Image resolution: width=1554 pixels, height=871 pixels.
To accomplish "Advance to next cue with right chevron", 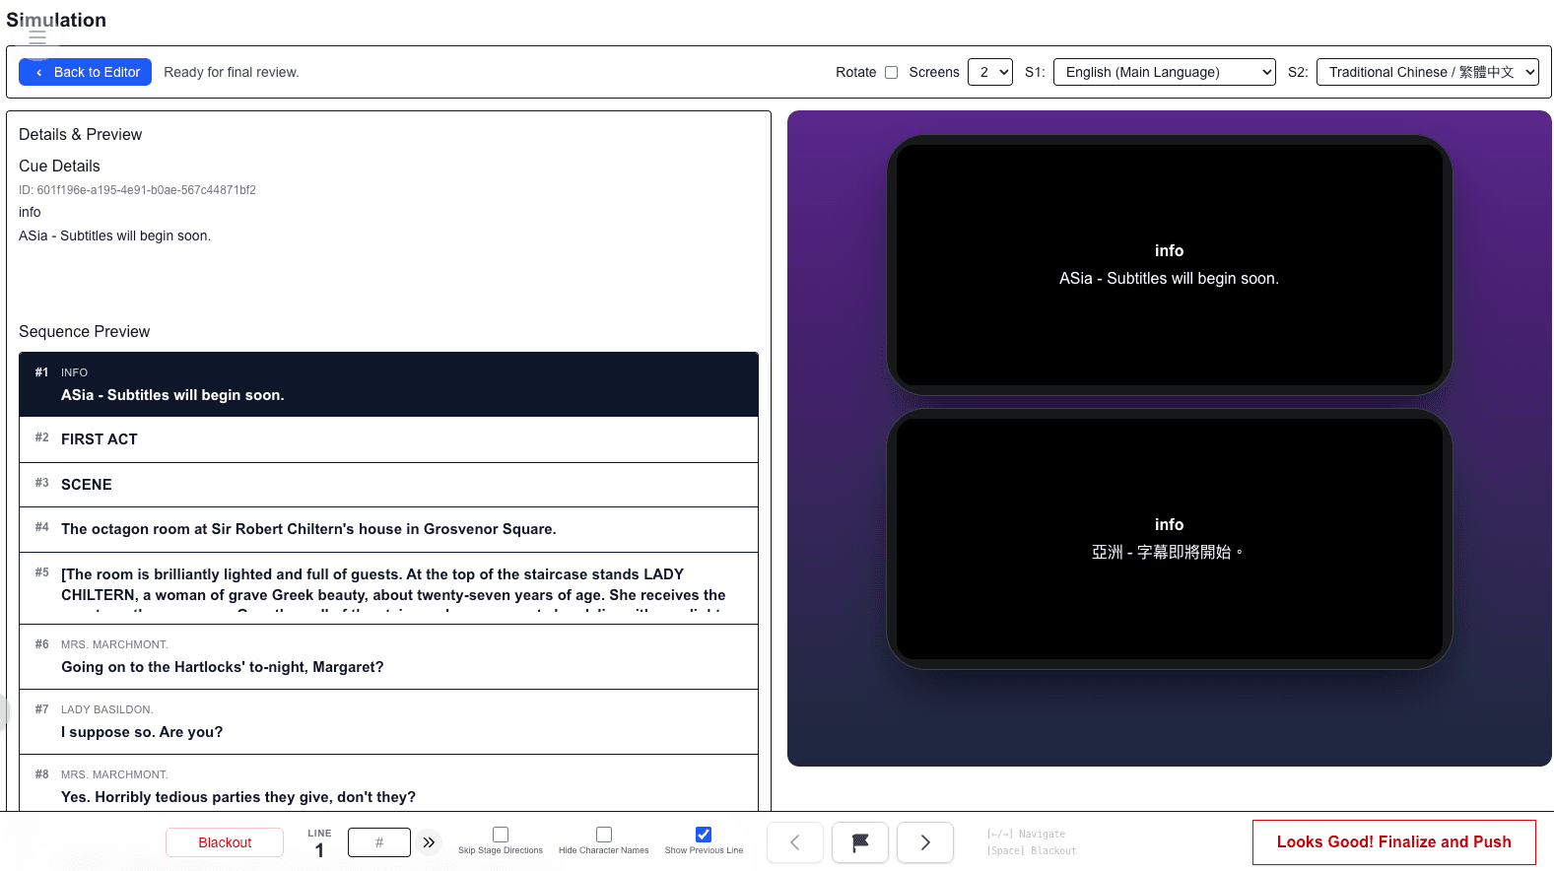I will [x=925, y=842].
